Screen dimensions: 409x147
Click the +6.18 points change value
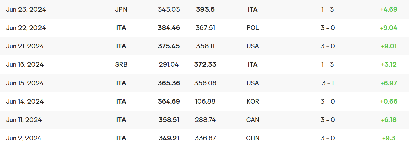coord(389,120)
